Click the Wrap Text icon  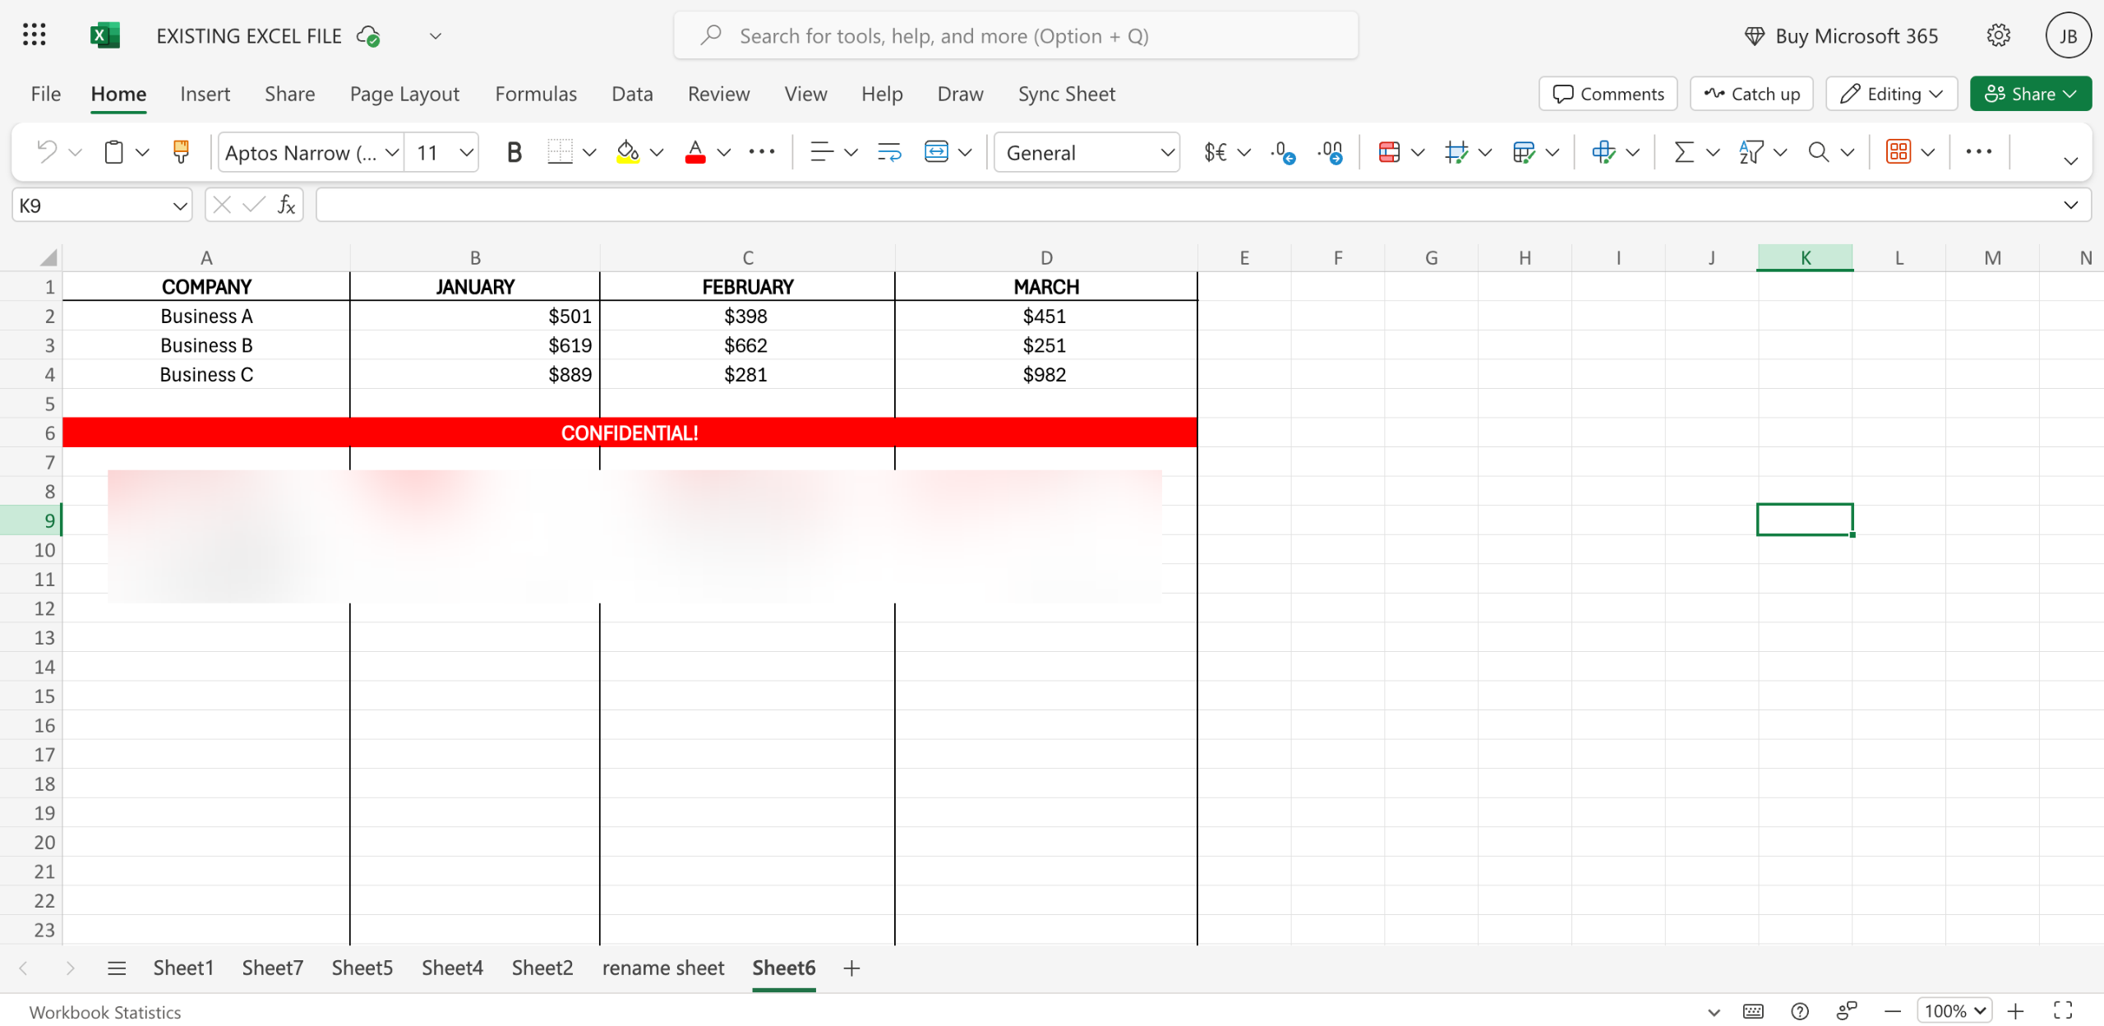pyautogui.click(x=888, y=152)
